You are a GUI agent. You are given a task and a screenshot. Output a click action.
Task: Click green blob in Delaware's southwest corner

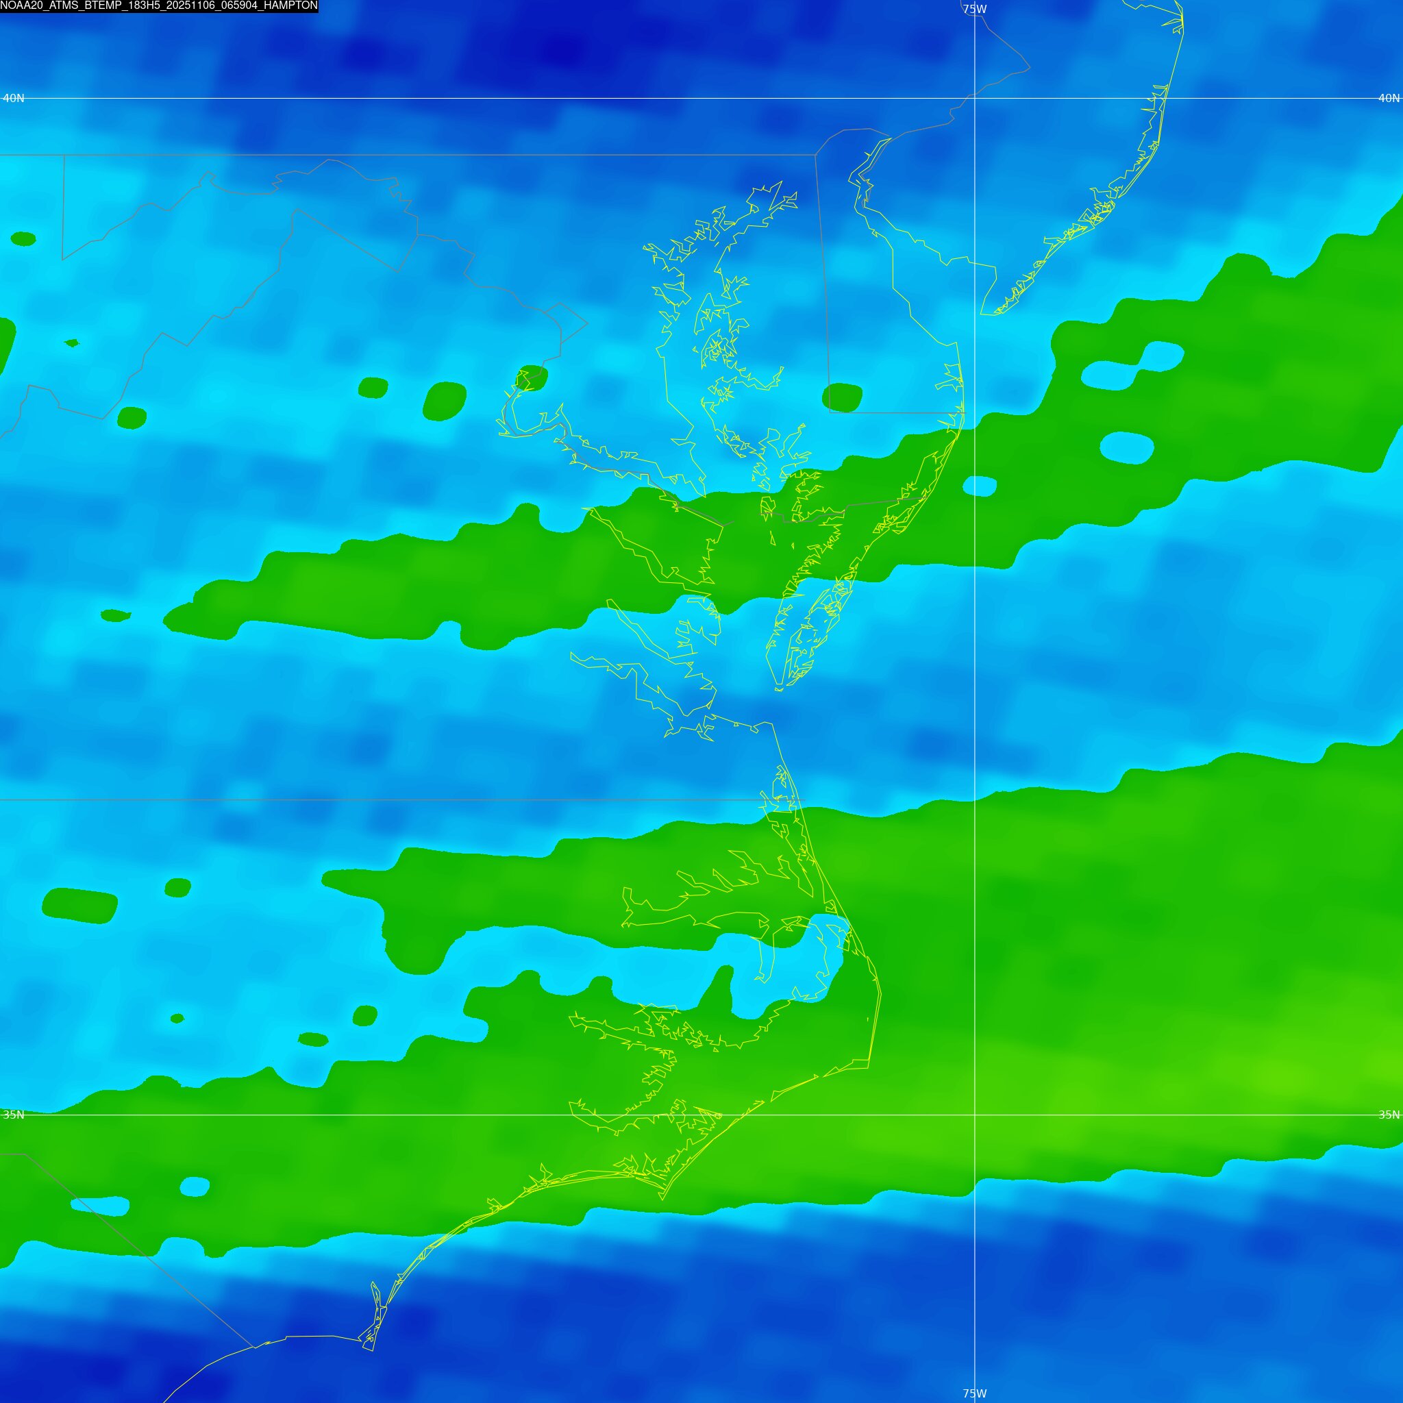[x=843, y=397]
